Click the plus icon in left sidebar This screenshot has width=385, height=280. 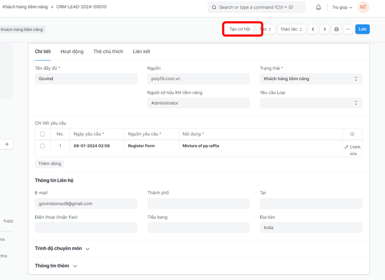click(7, 144)
